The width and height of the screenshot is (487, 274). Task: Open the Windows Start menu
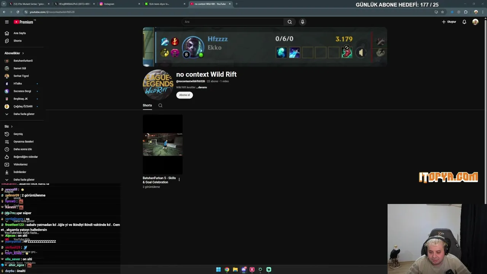218,269
